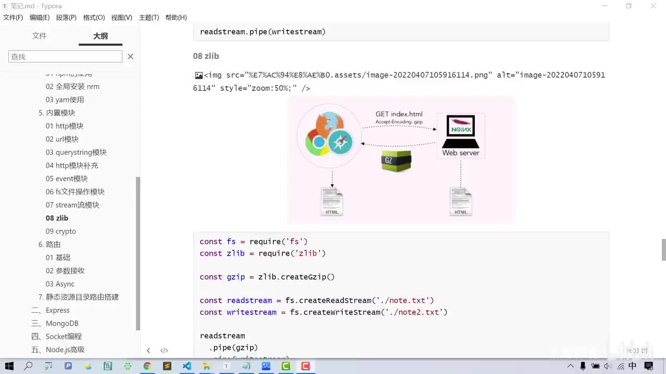Open the blue P app on the taskbar

(x=68, y=366)
